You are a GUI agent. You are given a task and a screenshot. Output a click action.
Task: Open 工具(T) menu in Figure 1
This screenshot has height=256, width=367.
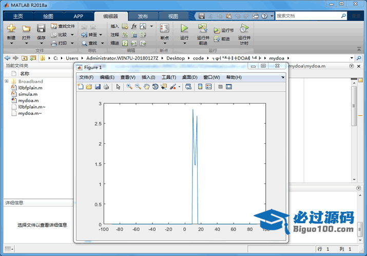point(169,77)
